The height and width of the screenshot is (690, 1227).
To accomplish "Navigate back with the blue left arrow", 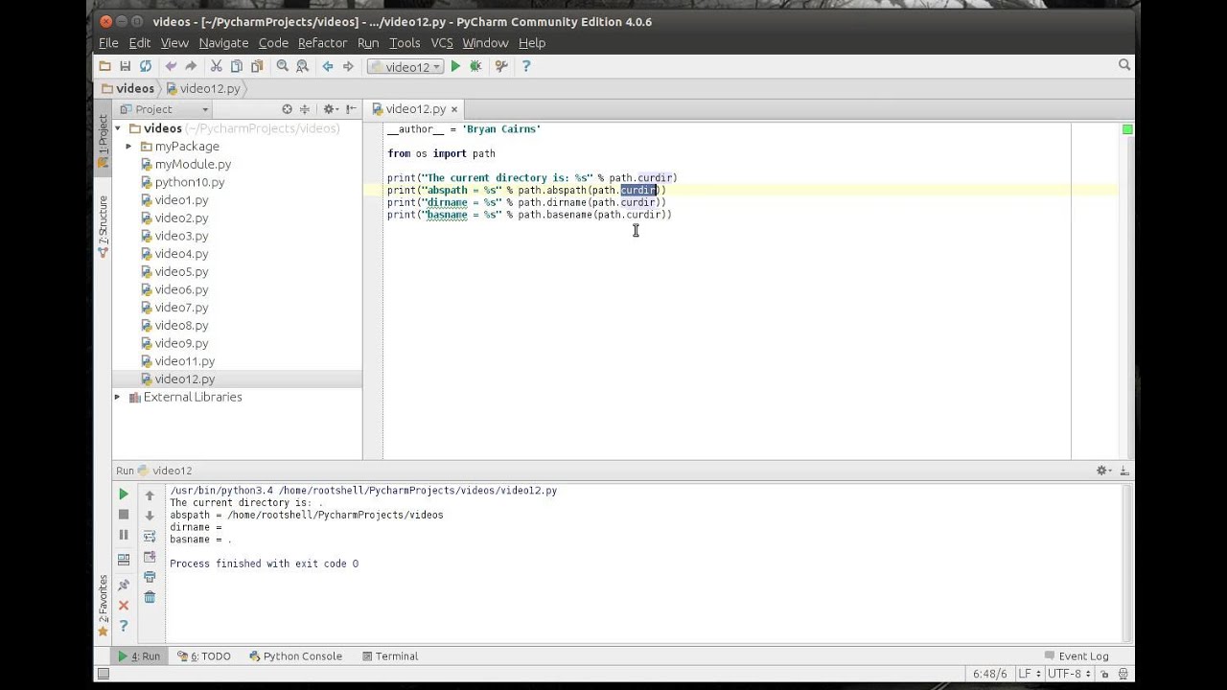I will click(328, 66).
